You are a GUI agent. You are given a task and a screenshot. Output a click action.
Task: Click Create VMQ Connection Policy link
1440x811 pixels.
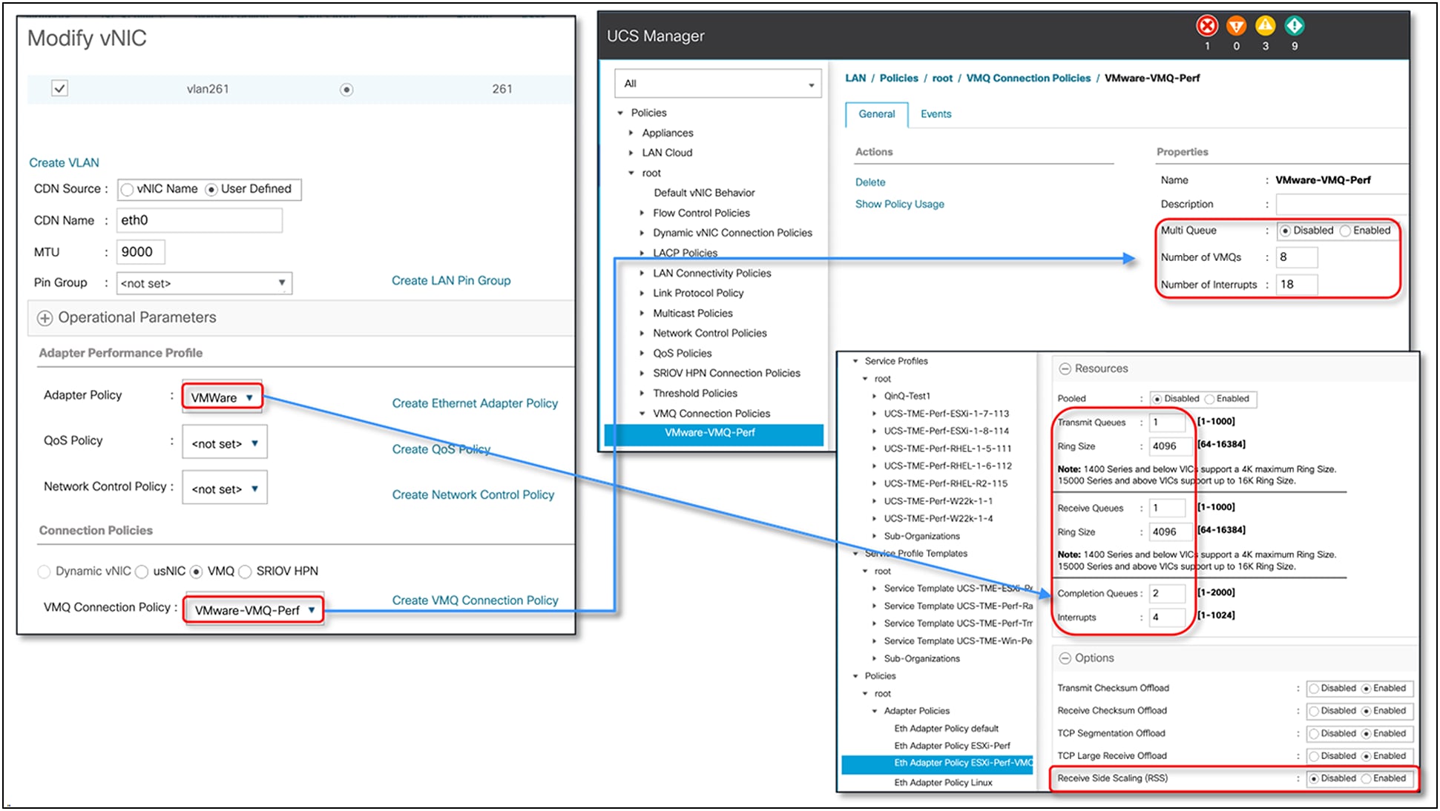tap(475, 600)
